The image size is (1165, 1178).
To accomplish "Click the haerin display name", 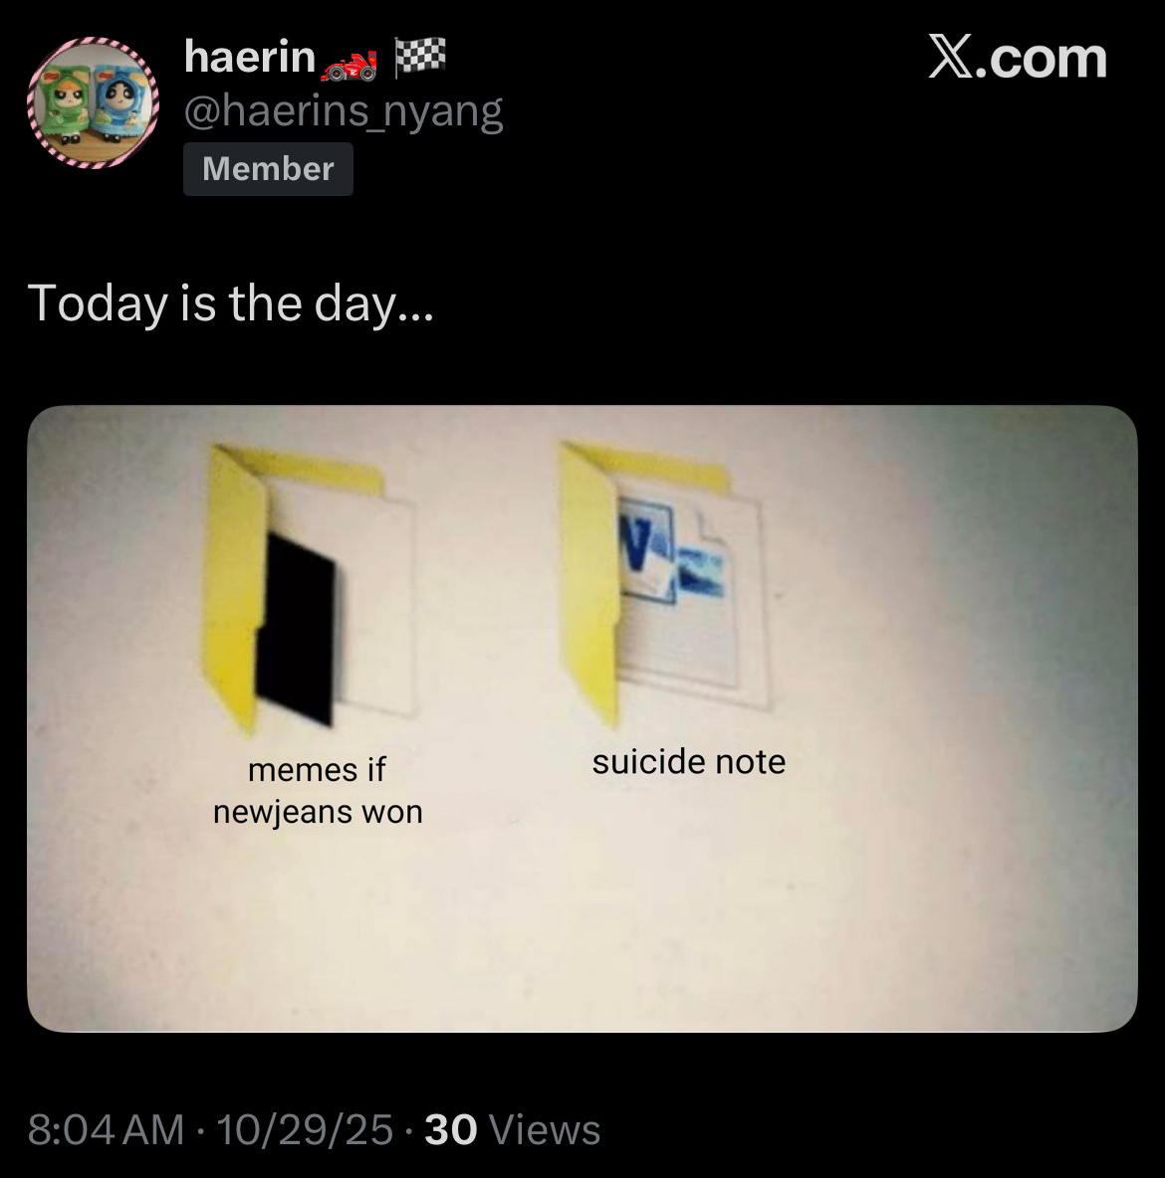I will tap(250, 57).
